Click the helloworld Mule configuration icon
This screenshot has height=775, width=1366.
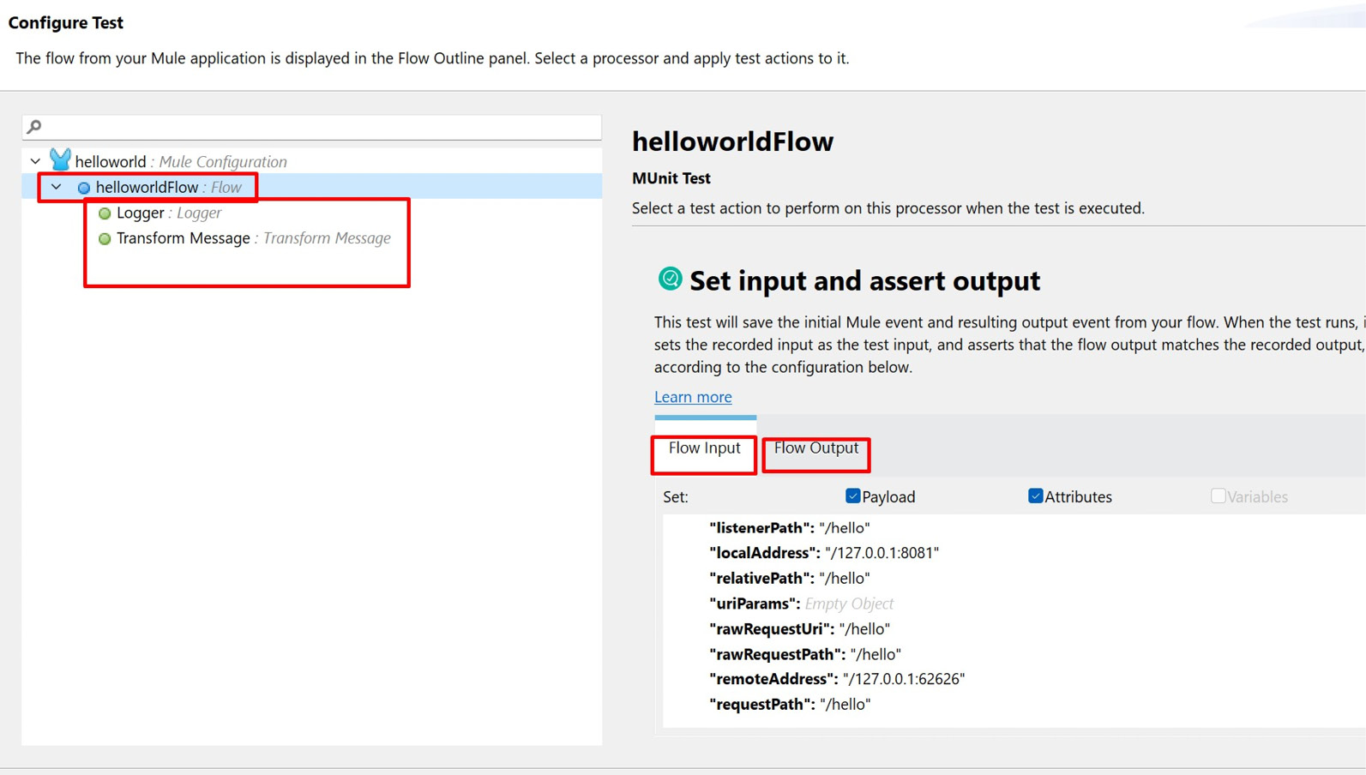tap(60, 160)
